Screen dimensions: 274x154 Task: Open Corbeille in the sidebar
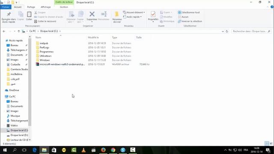tap(15, 65)
